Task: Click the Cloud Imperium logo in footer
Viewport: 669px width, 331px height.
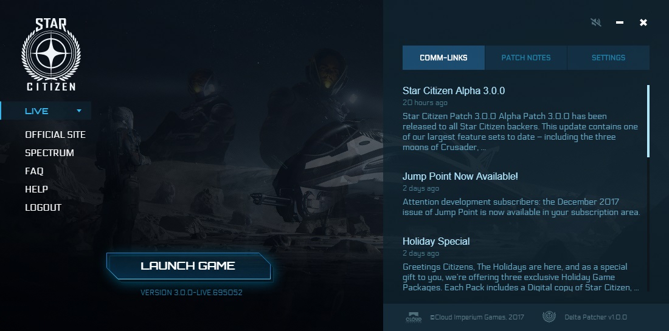Action: (413, 317)
